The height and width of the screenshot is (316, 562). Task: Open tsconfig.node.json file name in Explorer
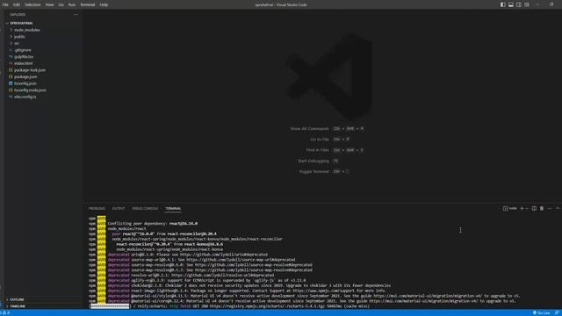coord(30,90)
